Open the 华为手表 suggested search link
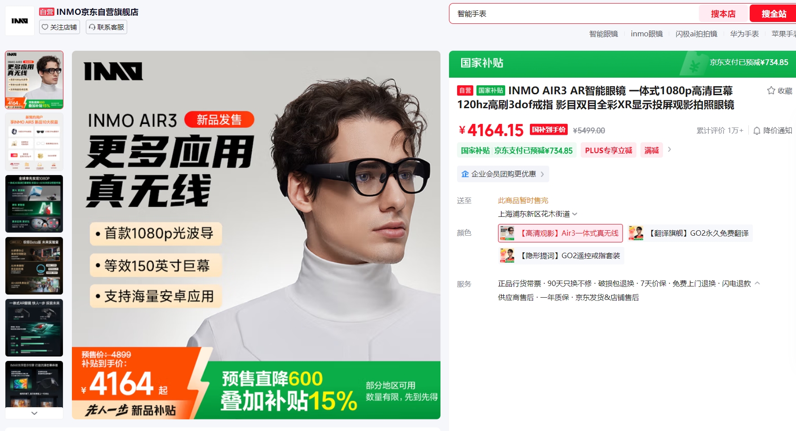The height and width of the screenshot is (431, 796). [x=744, y=34]
